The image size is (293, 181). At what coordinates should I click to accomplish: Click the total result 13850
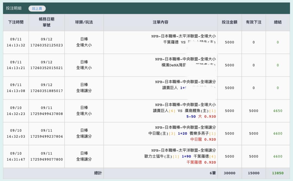pyautogui.click(x=278, y=173)
